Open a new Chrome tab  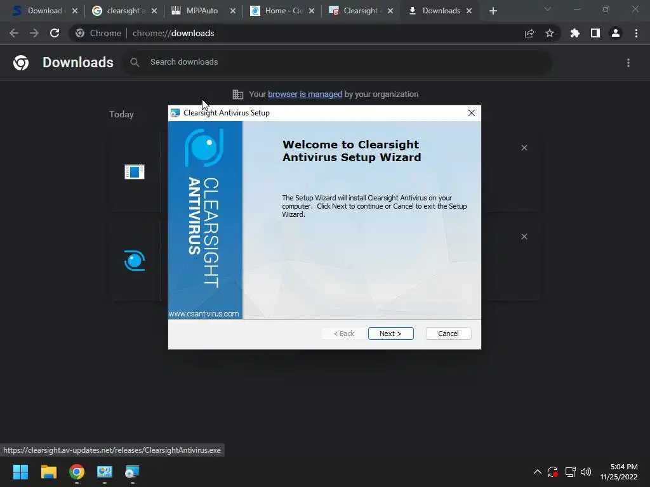(493, 11)
